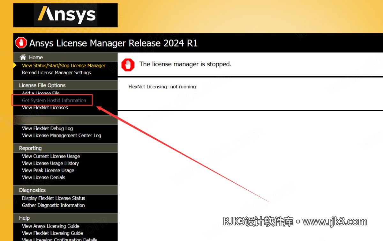Click the Ansys logo banner
The width and height of the screenshot is (383, 241).
65,15
